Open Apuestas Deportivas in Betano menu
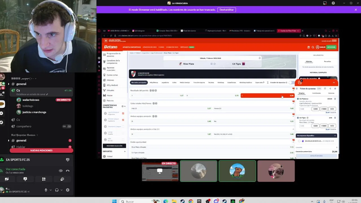Screen dimensions: 361x203 131,47
